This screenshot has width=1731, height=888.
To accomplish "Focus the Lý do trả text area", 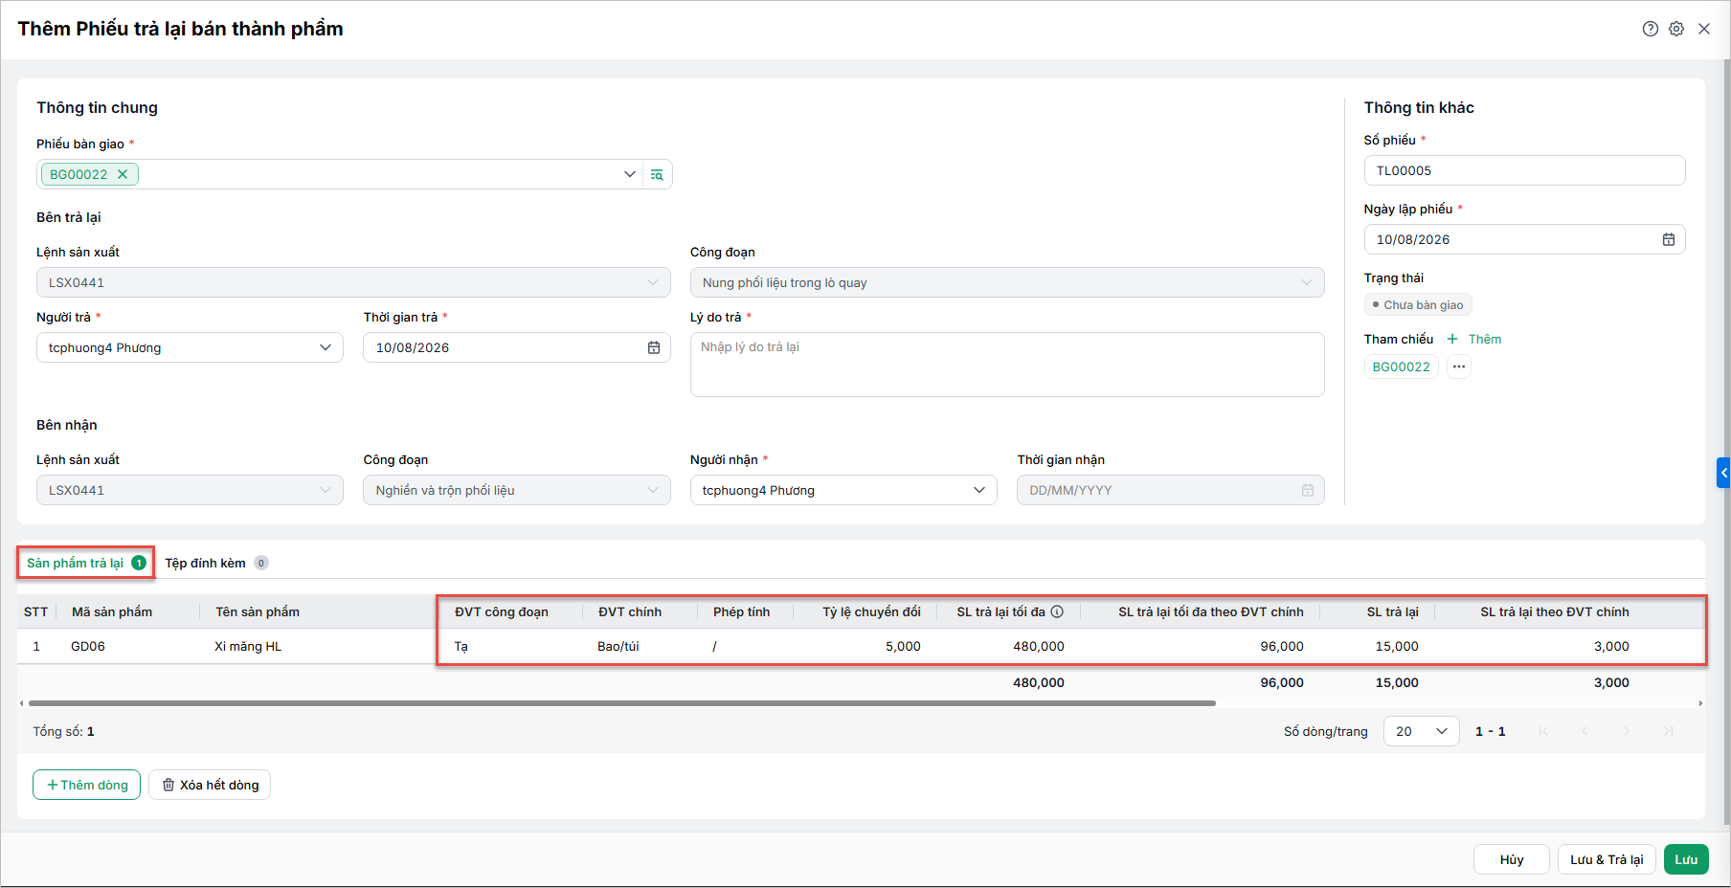I will tap(1007, 365).
